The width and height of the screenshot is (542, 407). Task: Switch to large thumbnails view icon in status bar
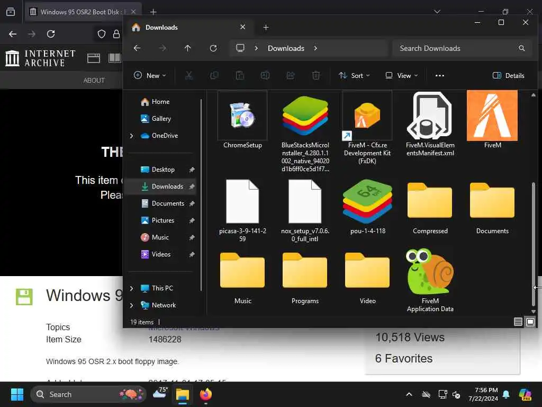click(530, 322)
